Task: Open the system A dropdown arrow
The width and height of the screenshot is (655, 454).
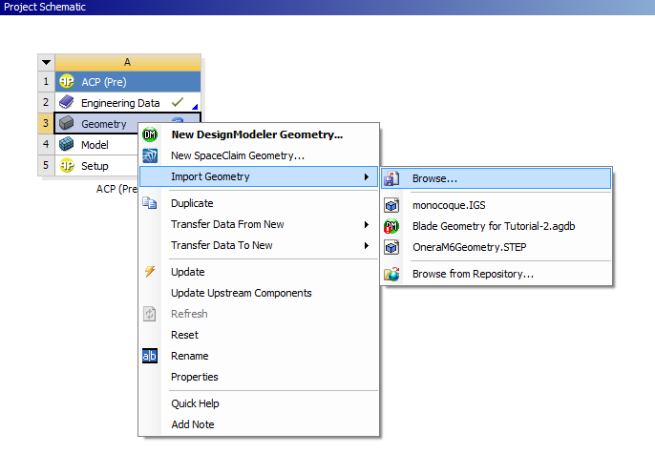Action: click(47, 62)
